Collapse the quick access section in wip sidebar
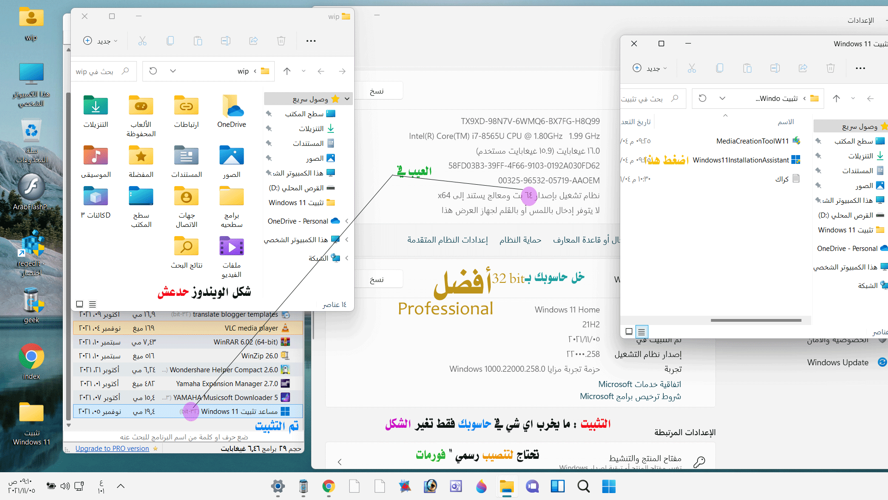Screen dimensions: 888x500 [347, 99]
